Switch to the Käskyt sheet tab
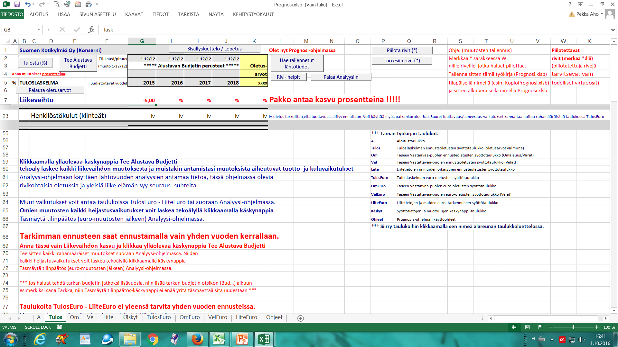Image resolution: width=618 pixels, height=347 pixels. 130,317
